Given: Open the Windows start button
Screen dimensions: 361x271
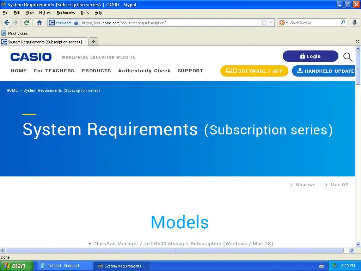Looking at the screenshot, I should [17, 266].
